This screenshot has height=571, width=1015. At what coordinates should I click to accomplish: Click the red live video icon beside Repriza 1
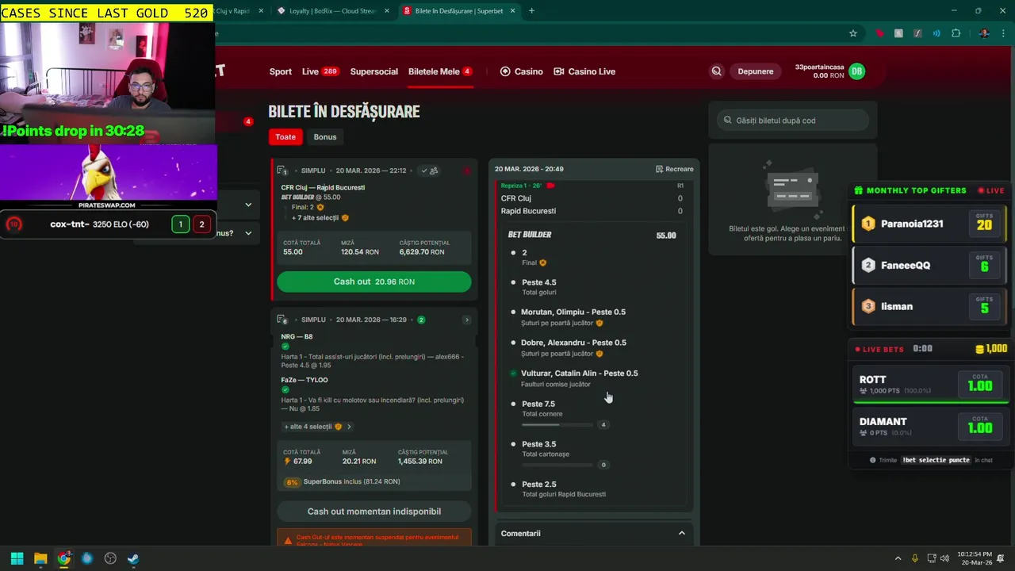pyautogui.click(x=550, y=186)
